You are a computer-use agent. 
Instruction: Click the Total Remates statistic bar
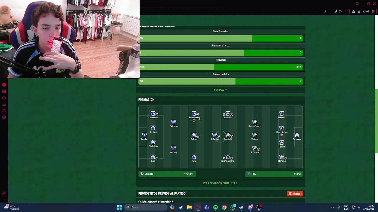tap(221, 38)
